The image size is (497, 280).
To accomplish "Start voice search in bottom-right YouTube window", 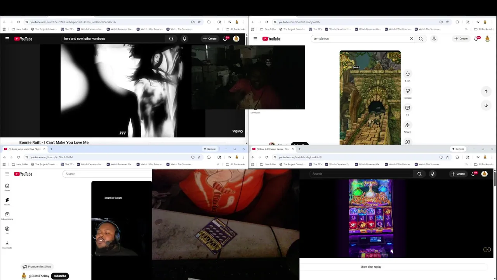I will coord(433,174).
